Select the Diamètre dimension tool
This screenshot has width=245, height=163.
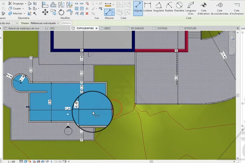179,7
